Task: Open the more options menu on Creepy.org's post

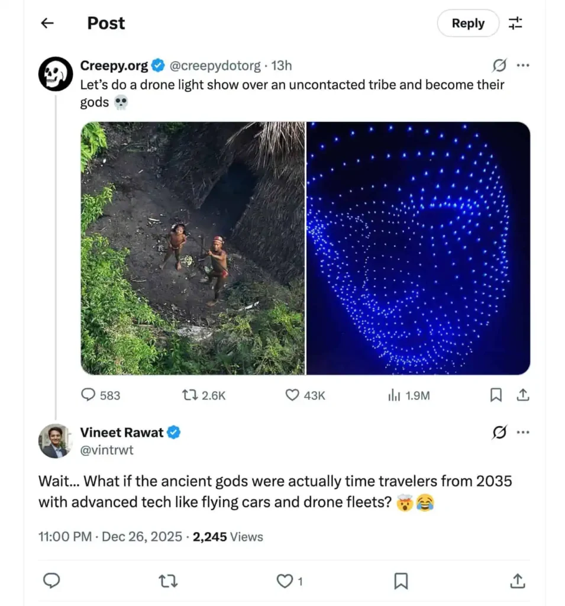Action: point(524,66)
